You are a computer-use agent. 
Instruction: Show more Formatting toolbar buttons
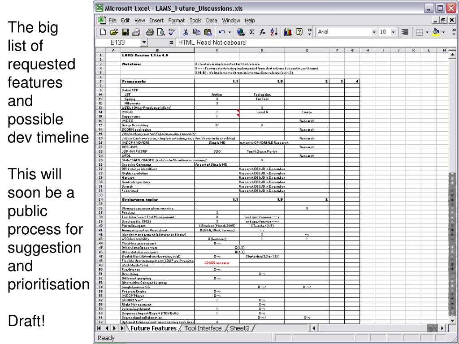pyautogui.click(x=454, y=32)
